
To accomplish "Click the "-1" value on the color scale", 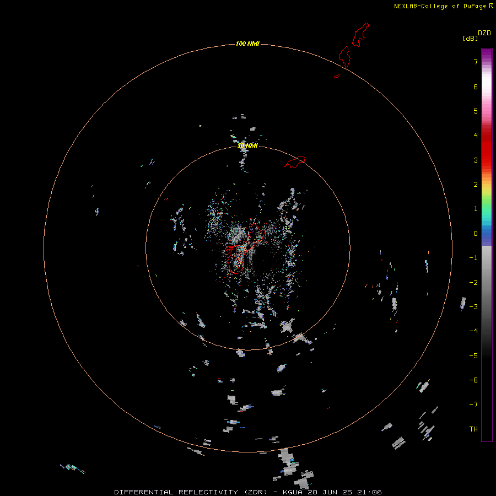I will 473,258.
